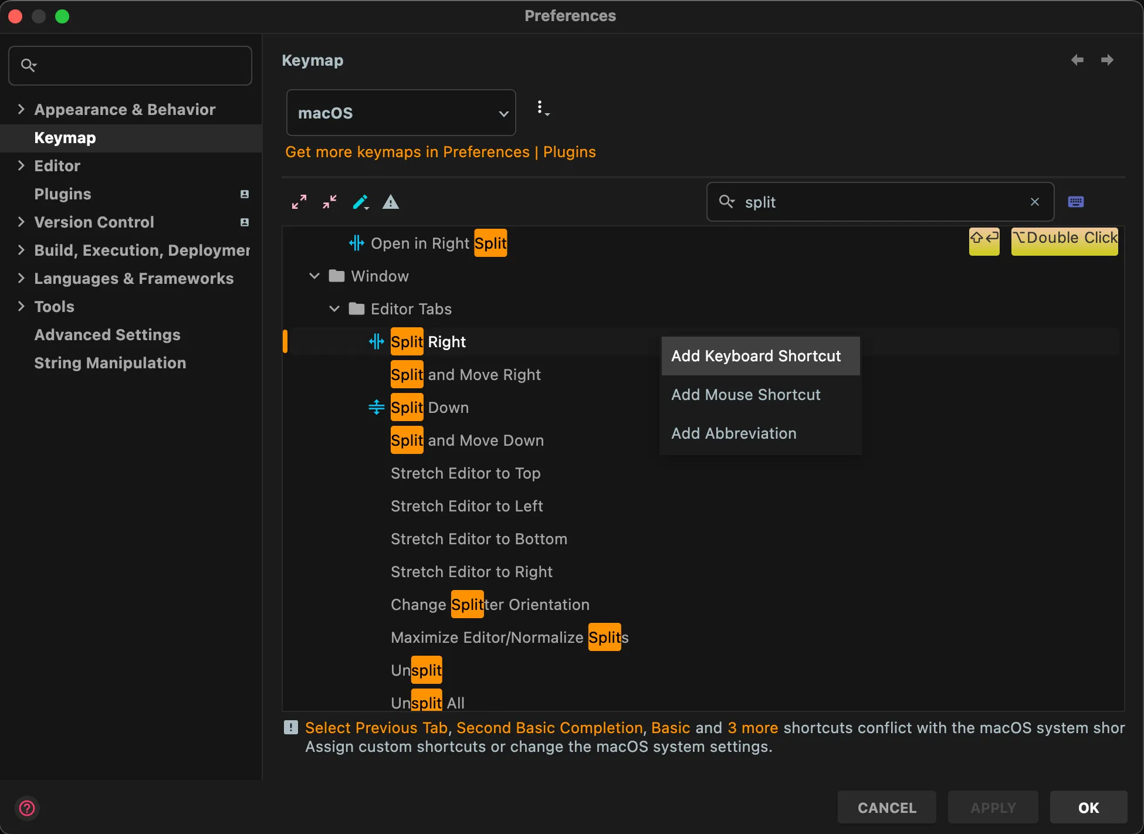Select Add Abbreviation menu entry
1144x834 pixels.
coord(734,433)
